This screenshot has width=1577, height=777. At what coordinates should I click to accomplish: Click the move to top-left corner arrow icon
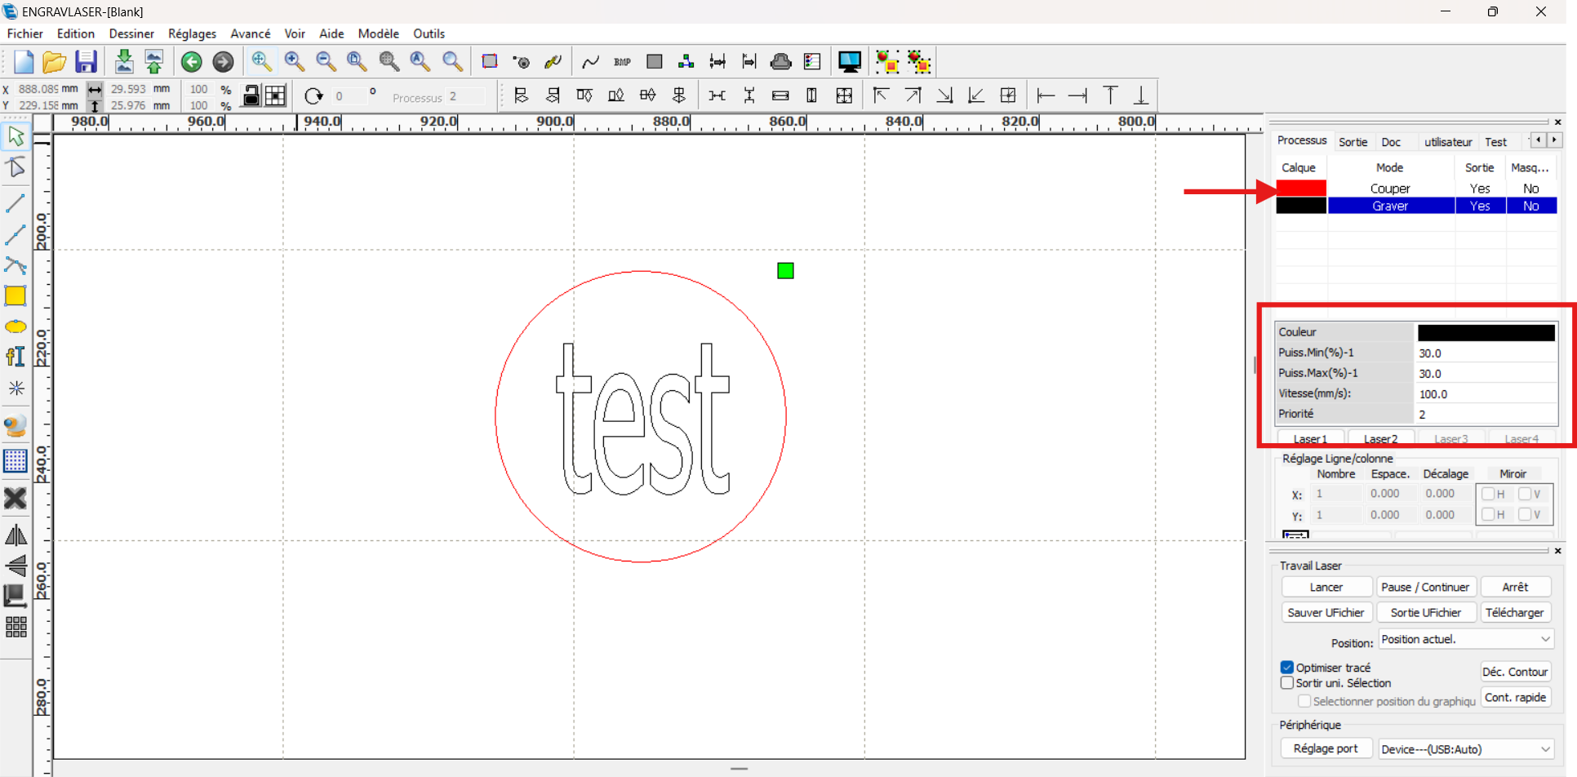click(x=881, y=96)
